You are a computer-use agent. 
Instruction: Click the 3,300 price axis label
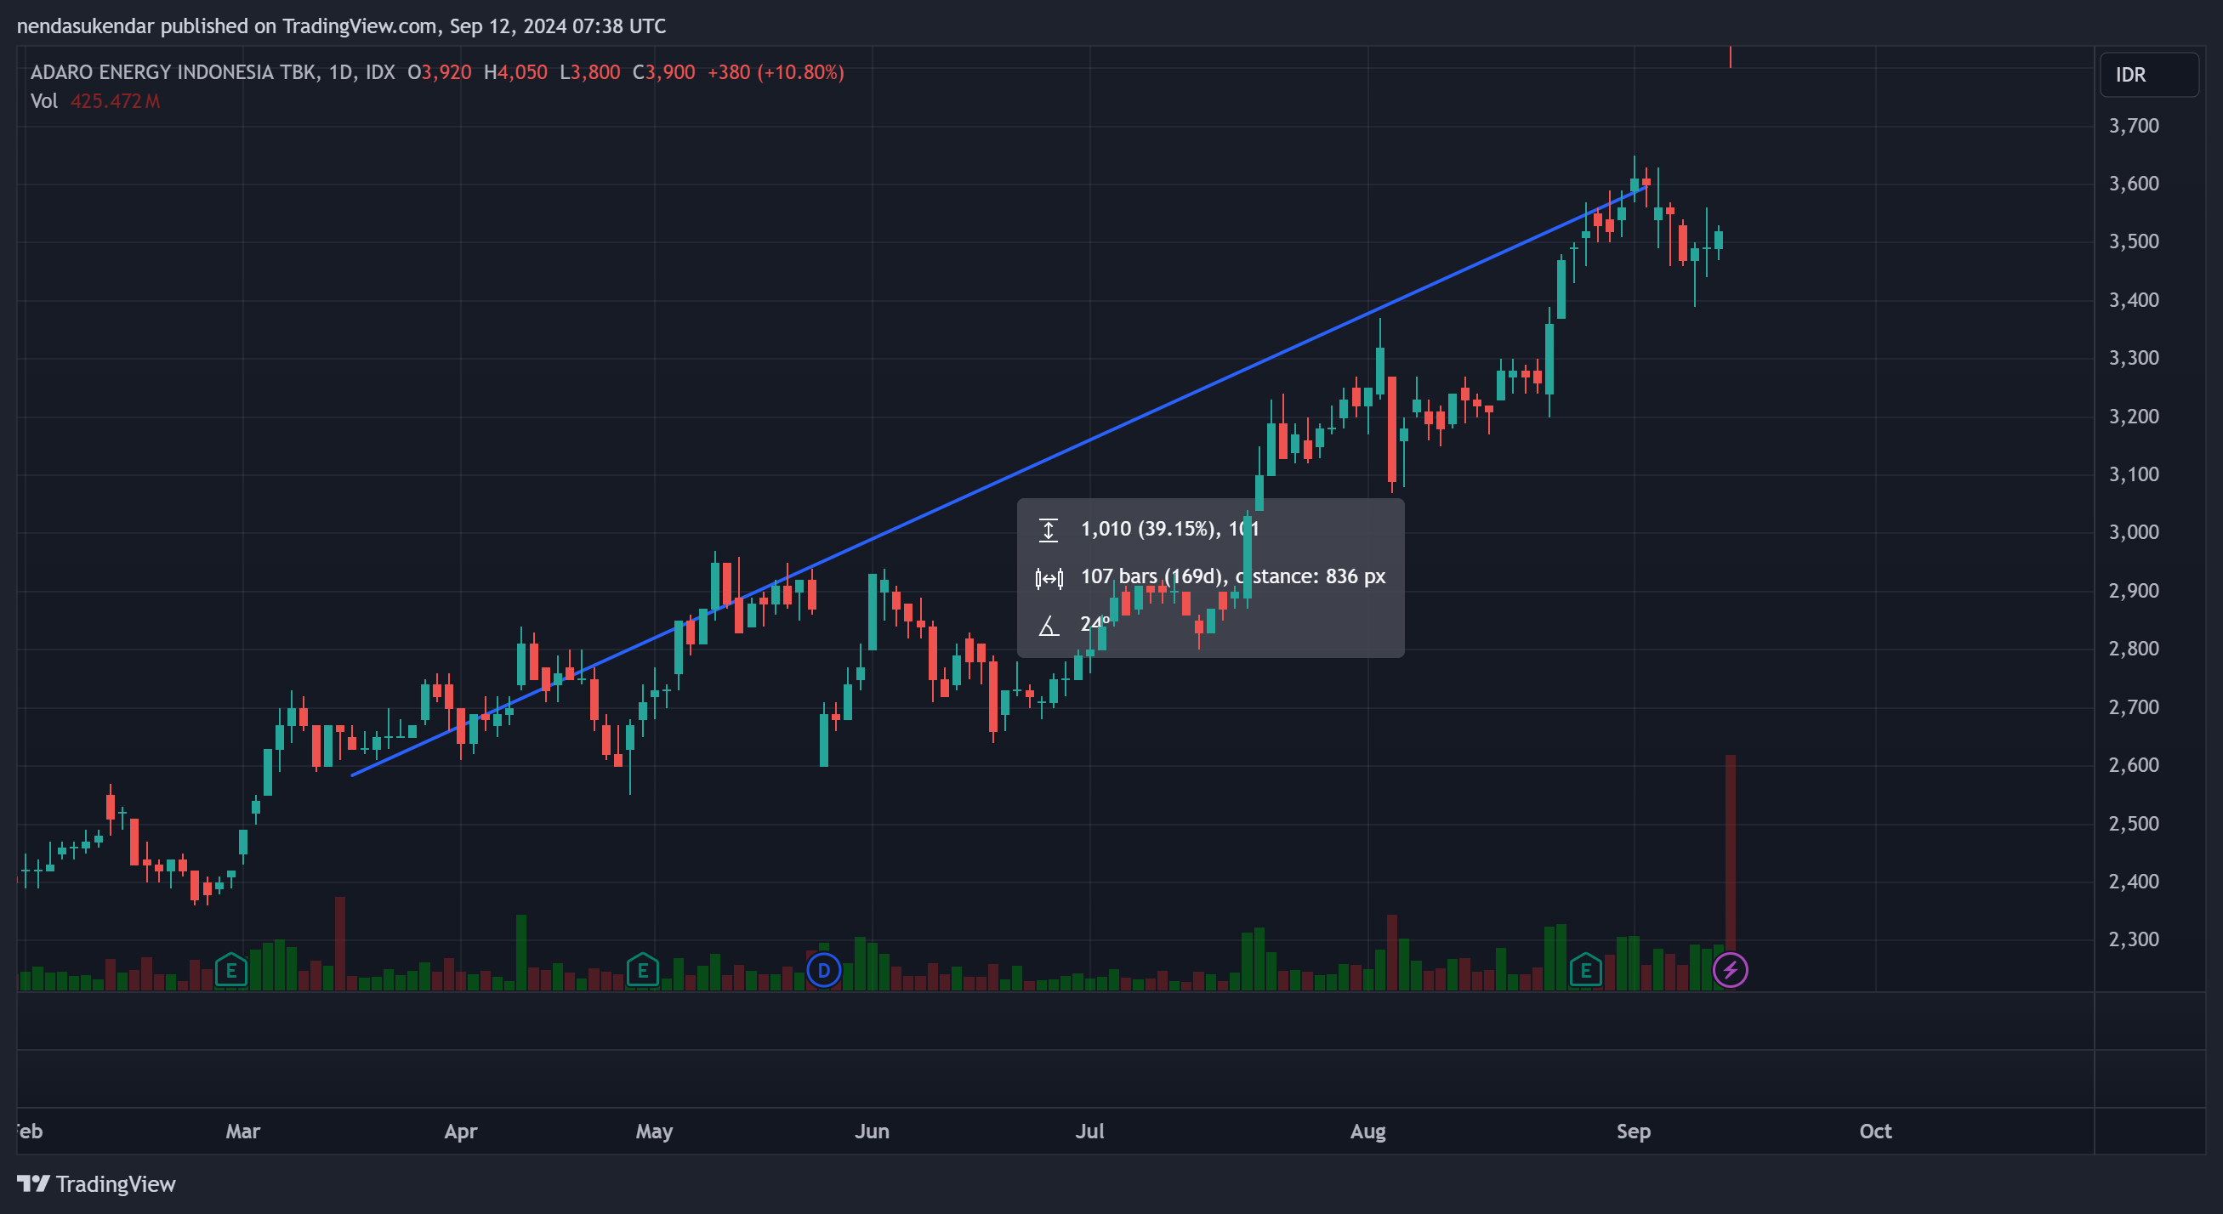click(2133, 358)
